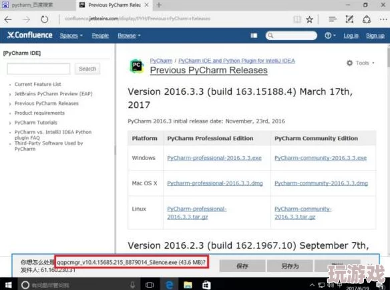Select the Previous PyCharm Releases browser tab
This screenshot has height=290, width=390.
[114, 5]
